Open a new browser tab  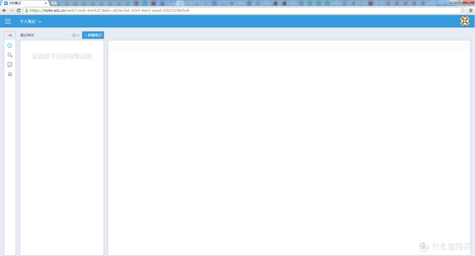pyautogui.click(x=54, y=3)
